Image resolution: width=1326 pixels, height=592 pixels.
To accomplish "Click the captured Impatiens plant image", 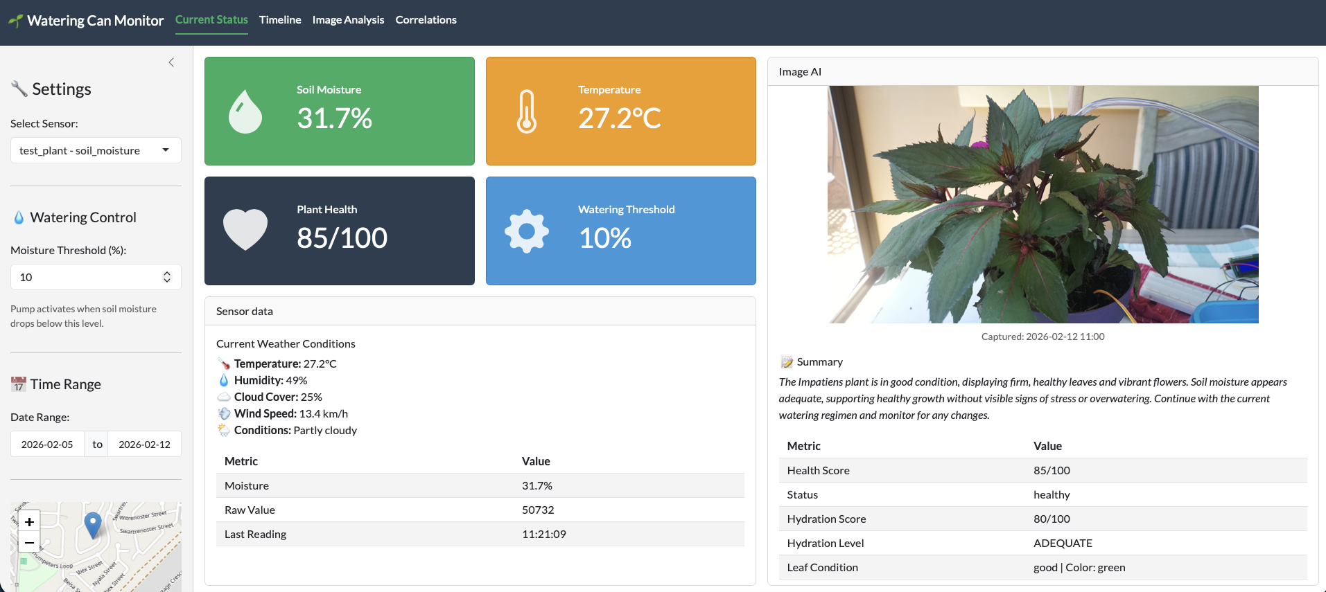I will click(1043, 204).
